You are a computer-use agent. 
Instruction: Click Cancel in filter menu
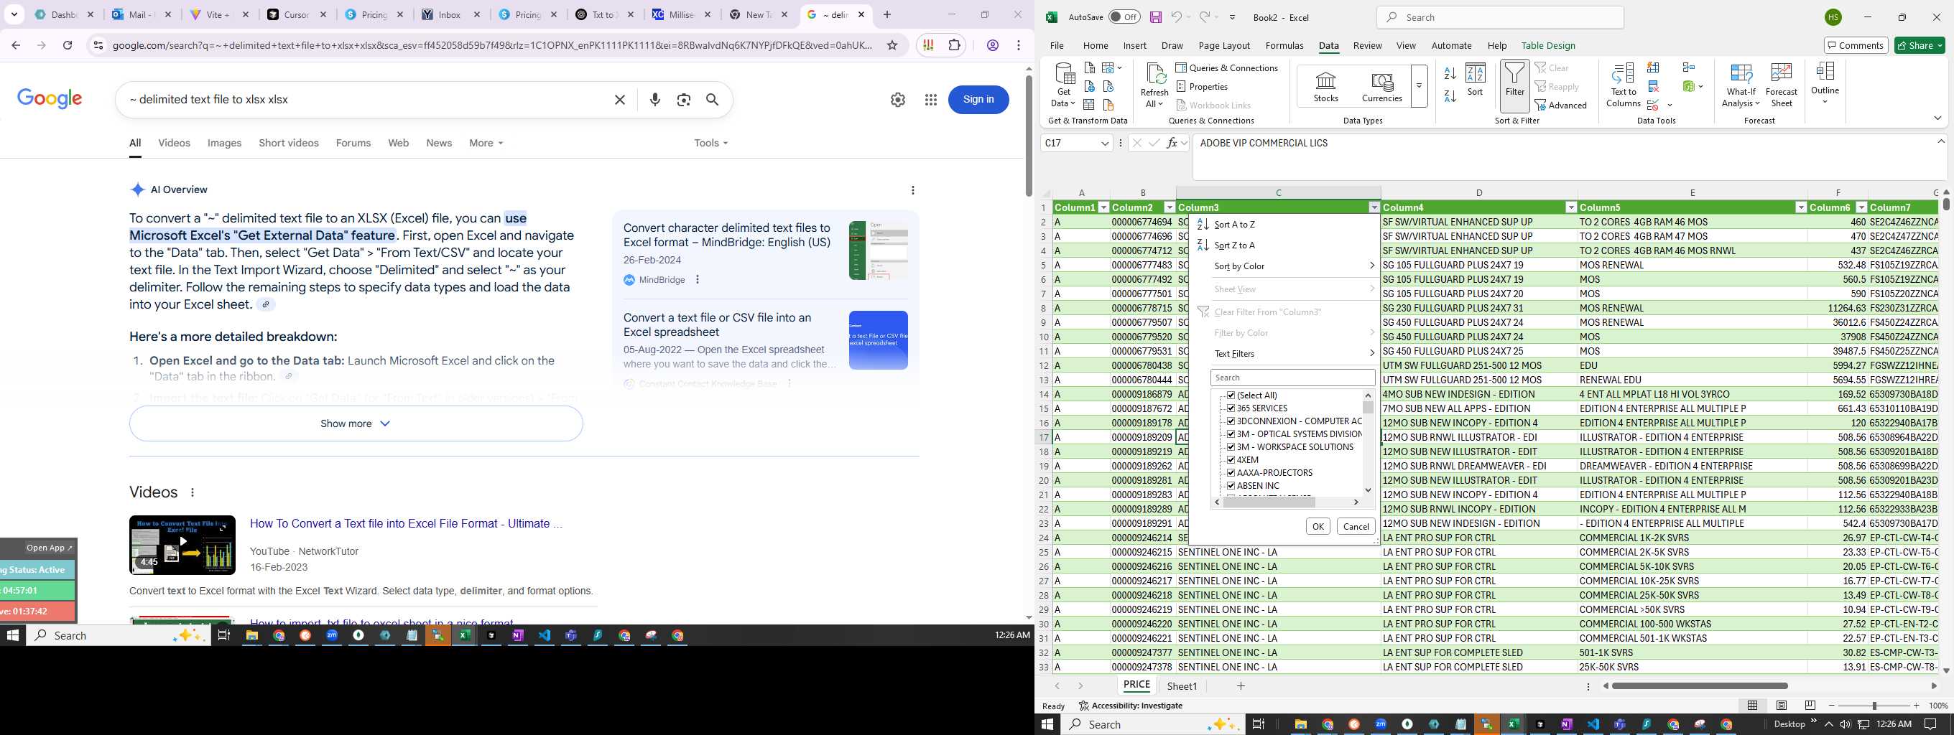[x=1356, y=527]
